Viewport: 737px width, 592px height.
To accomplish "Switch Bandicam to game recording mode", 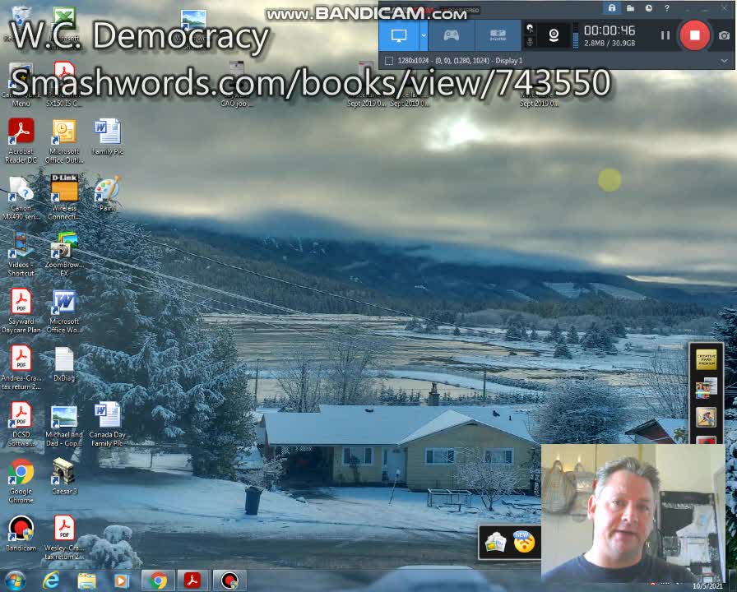I will [452, 35].
